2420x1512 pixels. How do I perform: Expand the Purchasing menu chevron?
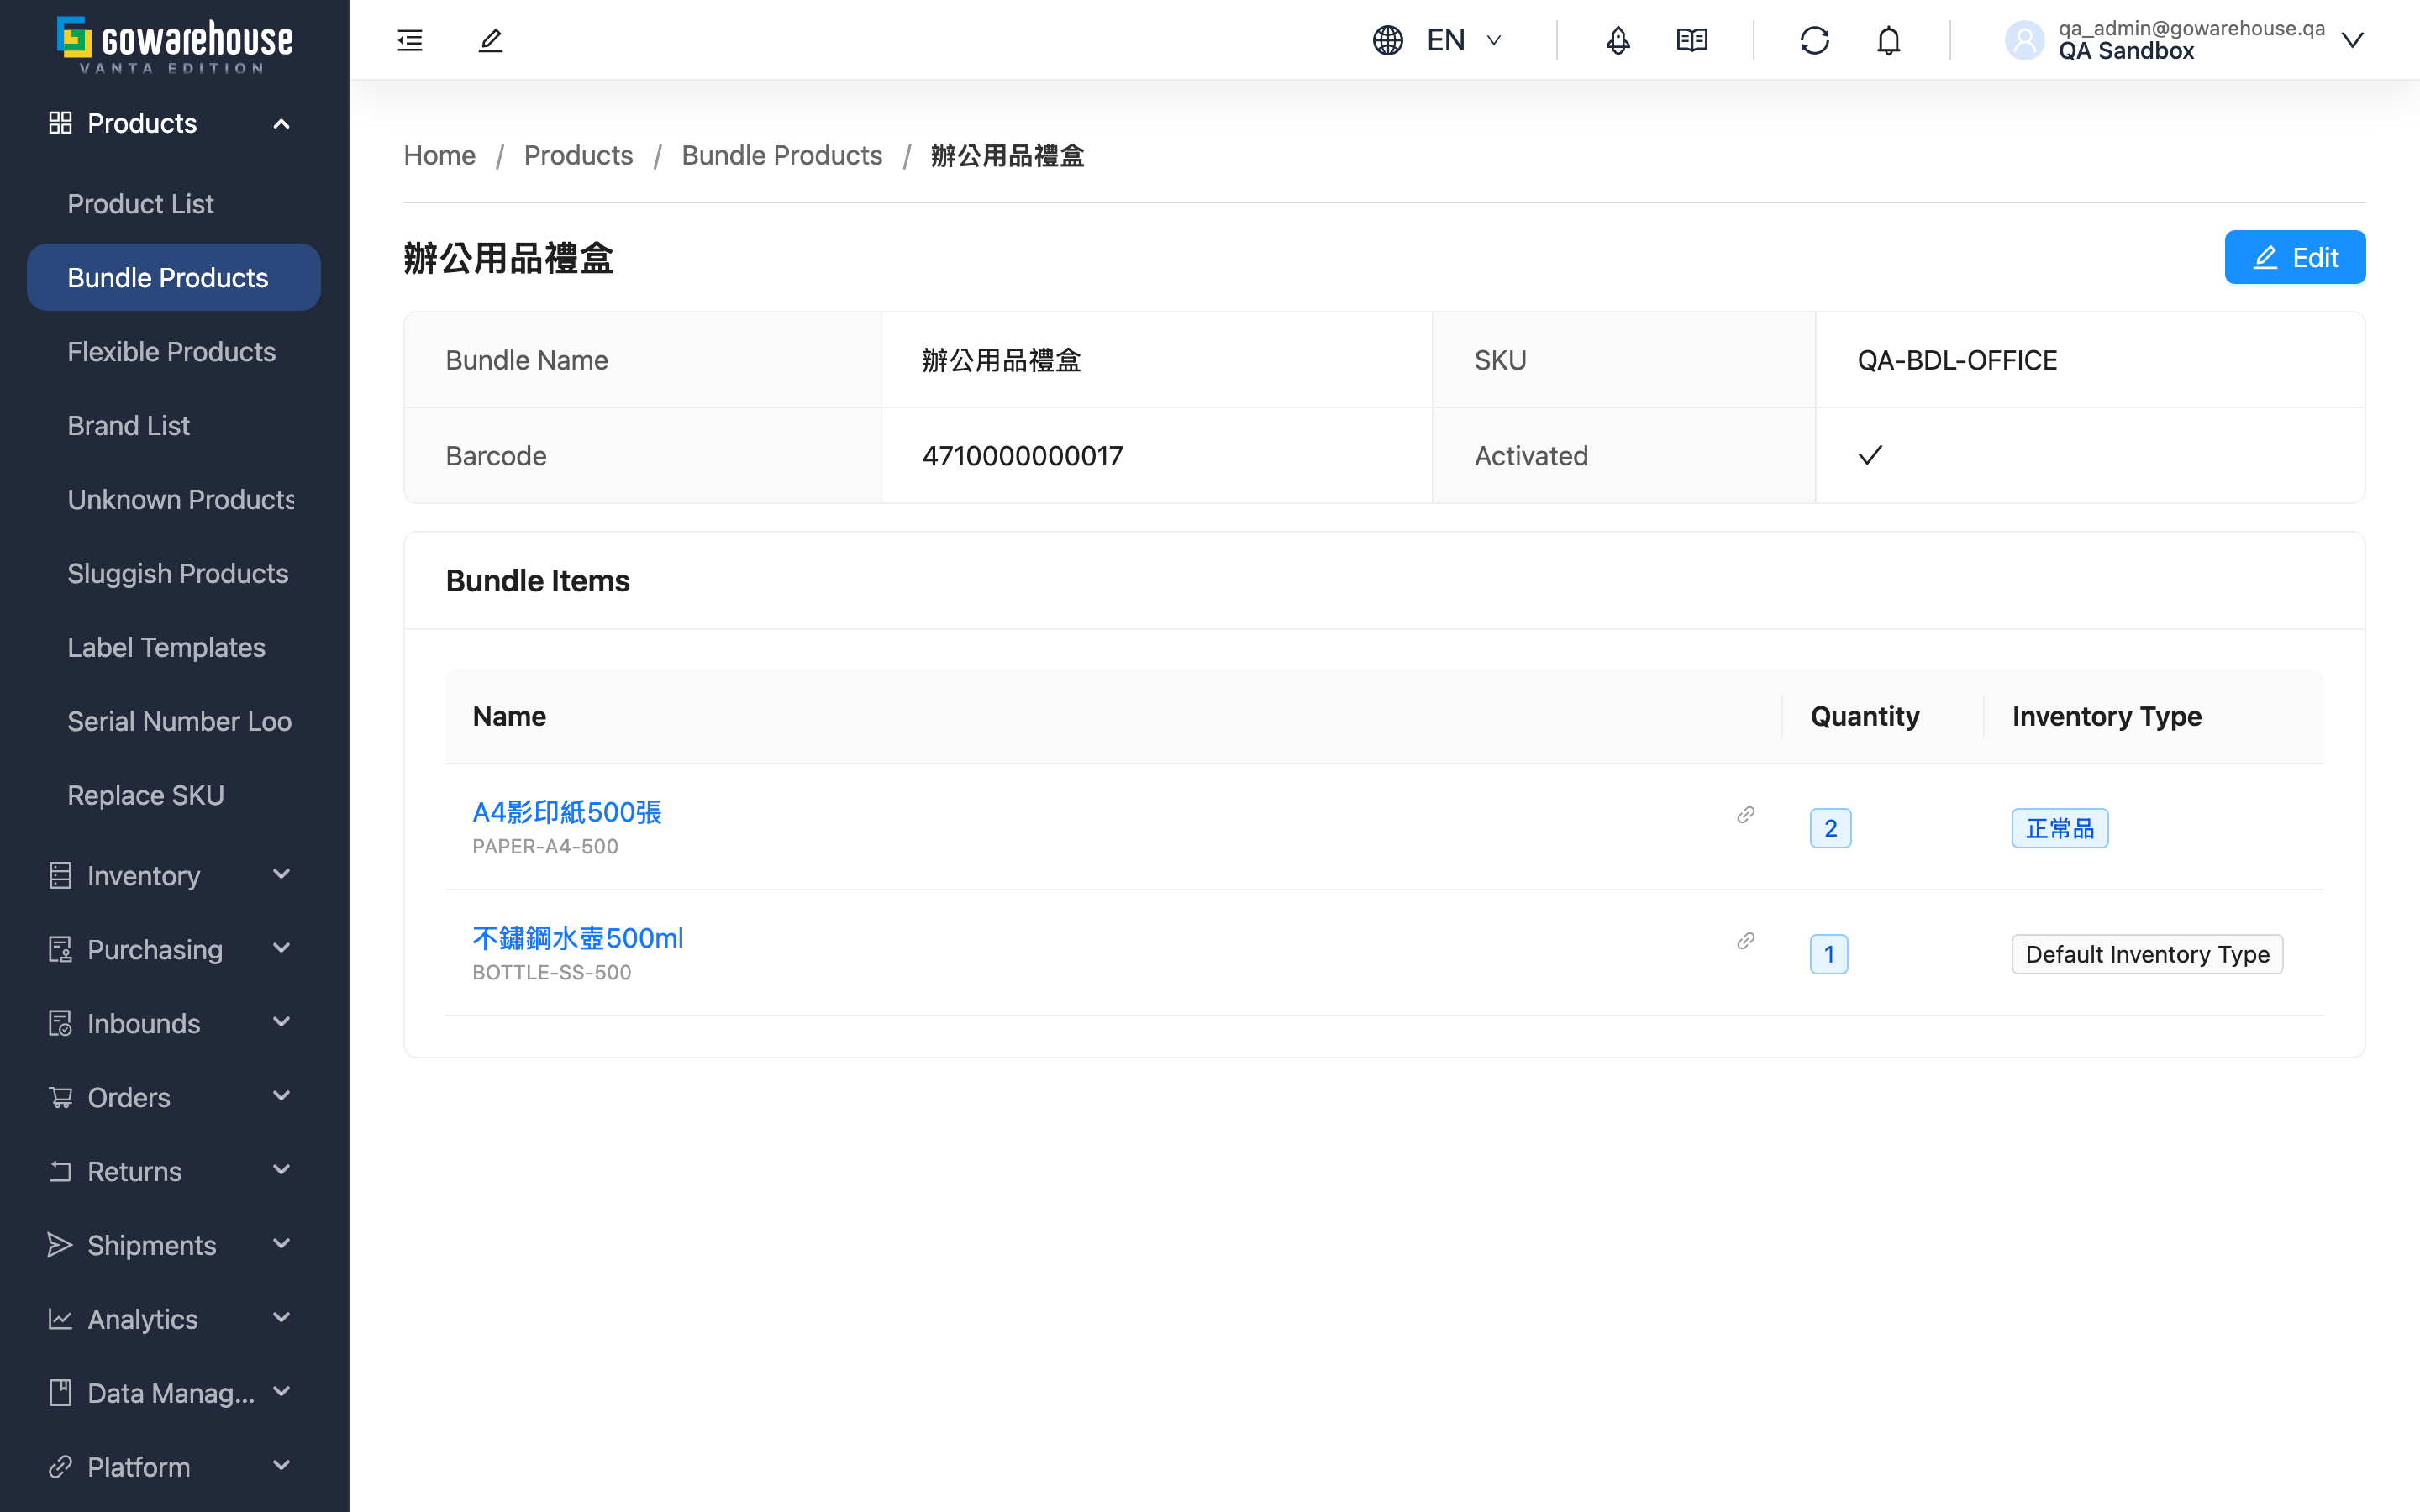281,948
